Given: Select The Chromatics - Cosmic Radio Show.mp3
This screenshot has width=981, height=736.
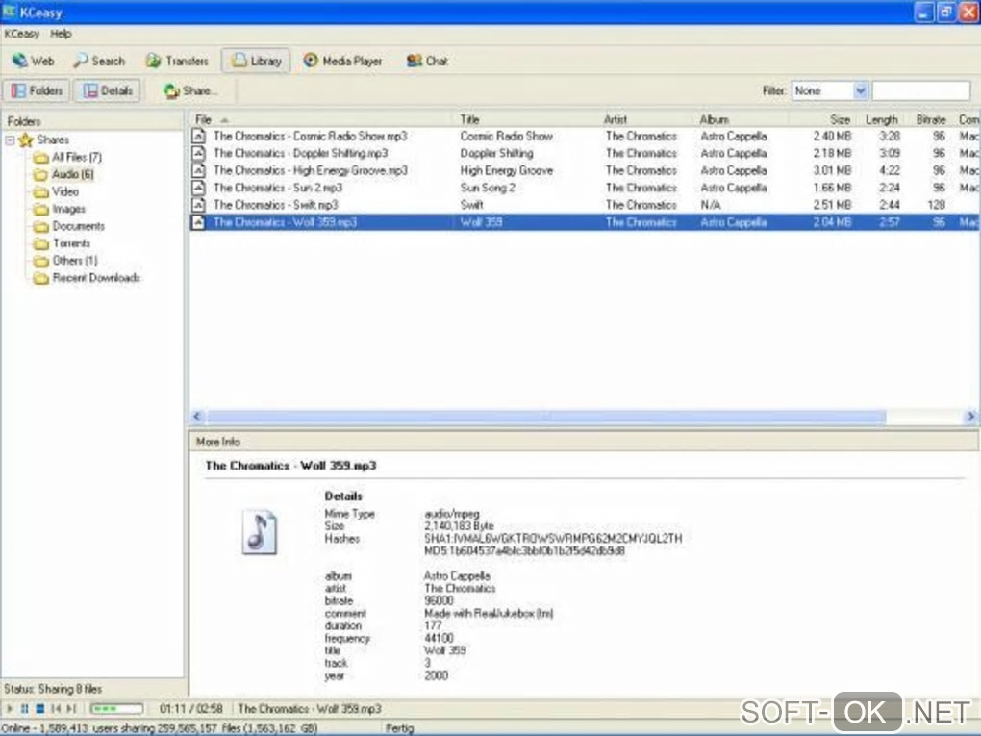Looking at the screenshot, I should (x=311, y=136).
